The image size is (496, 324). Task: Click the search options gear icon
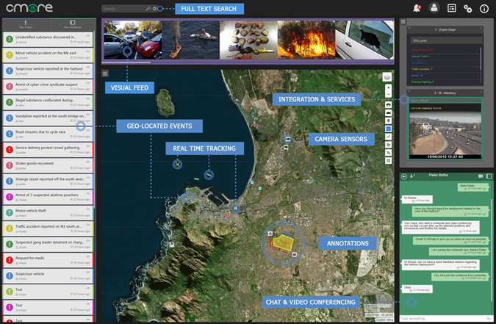154,9
